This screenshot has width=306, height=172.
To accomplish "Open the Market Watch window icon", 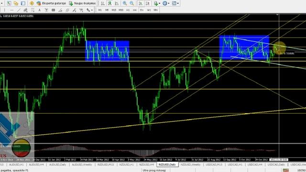I will tap(9, 3).
